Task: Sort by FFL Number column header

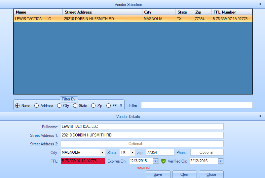Action: 232,12
